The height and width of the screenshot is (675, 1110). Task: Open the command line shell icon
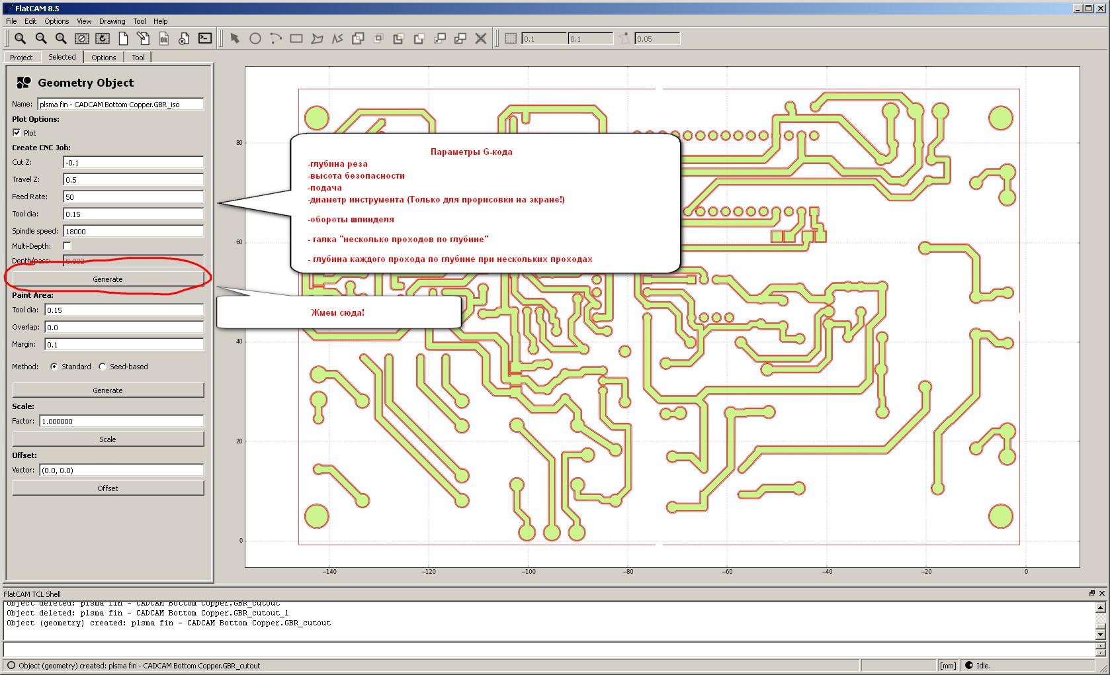[x=205, y=38]
